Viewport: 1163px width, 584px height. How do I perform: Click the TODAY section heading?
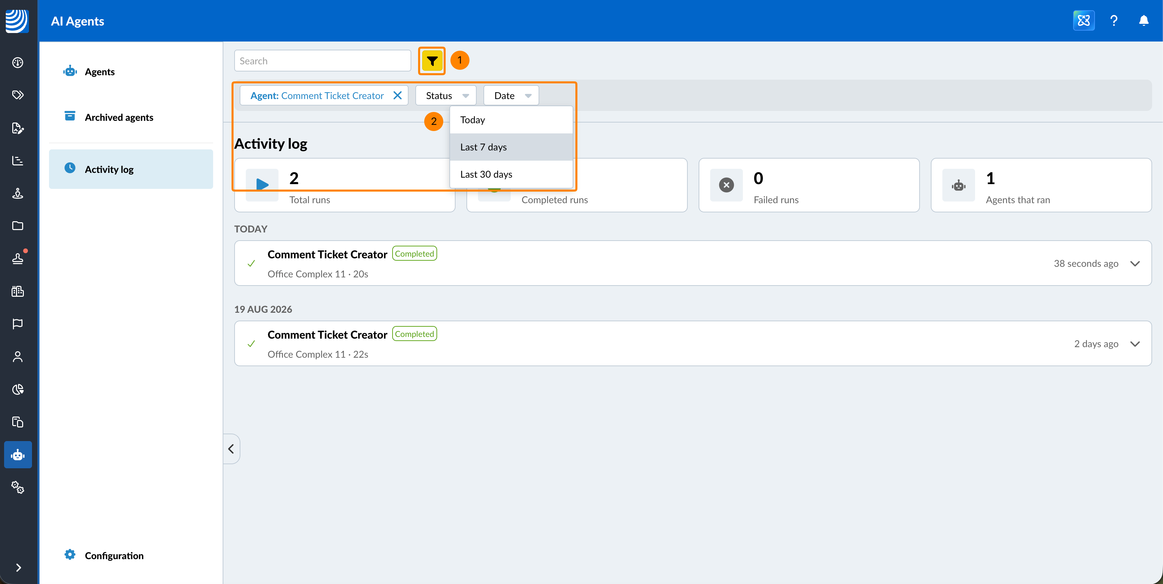pyautogui.click(x=251, y=229)
